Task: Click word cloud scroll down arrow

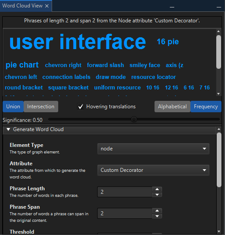Action: point(218,94)
